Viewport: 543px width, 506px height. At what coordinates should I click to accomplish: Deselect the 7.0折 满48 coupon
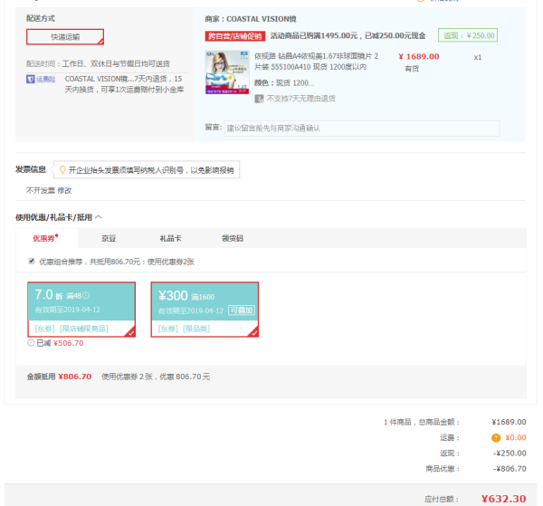(x=81, y=310)
